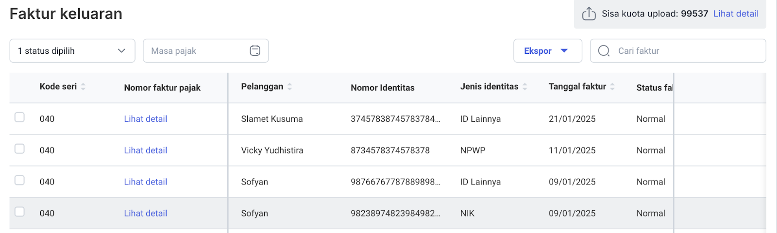The image size is (777, 233).
Task: Open Lihat detail for Slamet Kusuma invoice
Action: [x=145, y=119]
